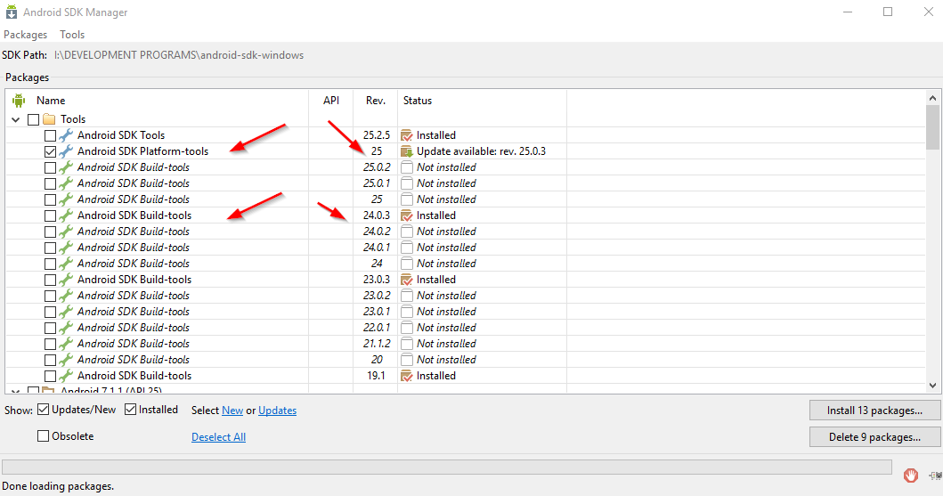Image resolution: width=943 pixels, height=496 pixels.
Task: Check Build-tools rev 24.0.3 checkbox
Action: click(51, 215)
